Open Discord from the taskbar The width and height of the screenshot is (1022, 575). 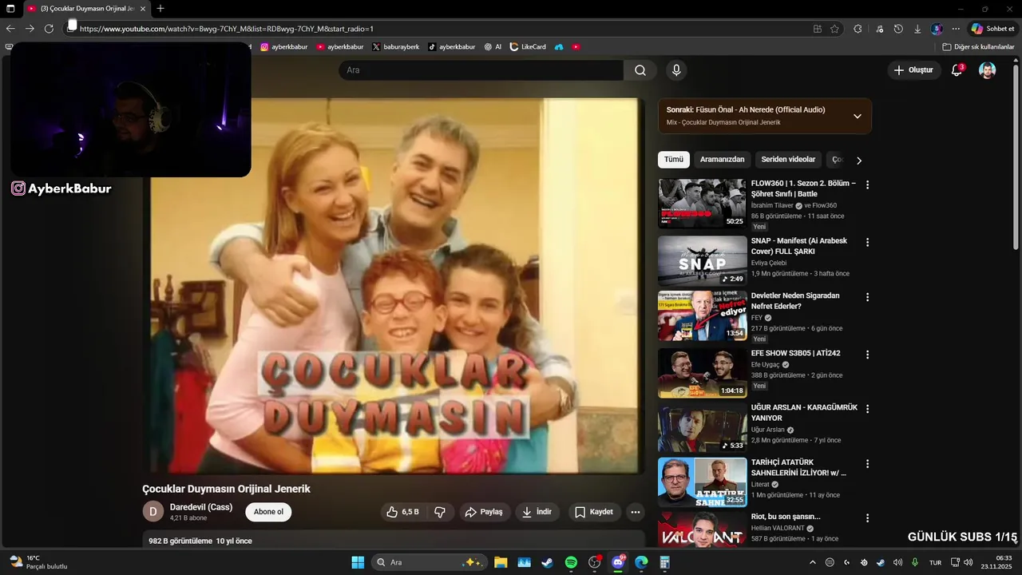[x=617, y=562]
